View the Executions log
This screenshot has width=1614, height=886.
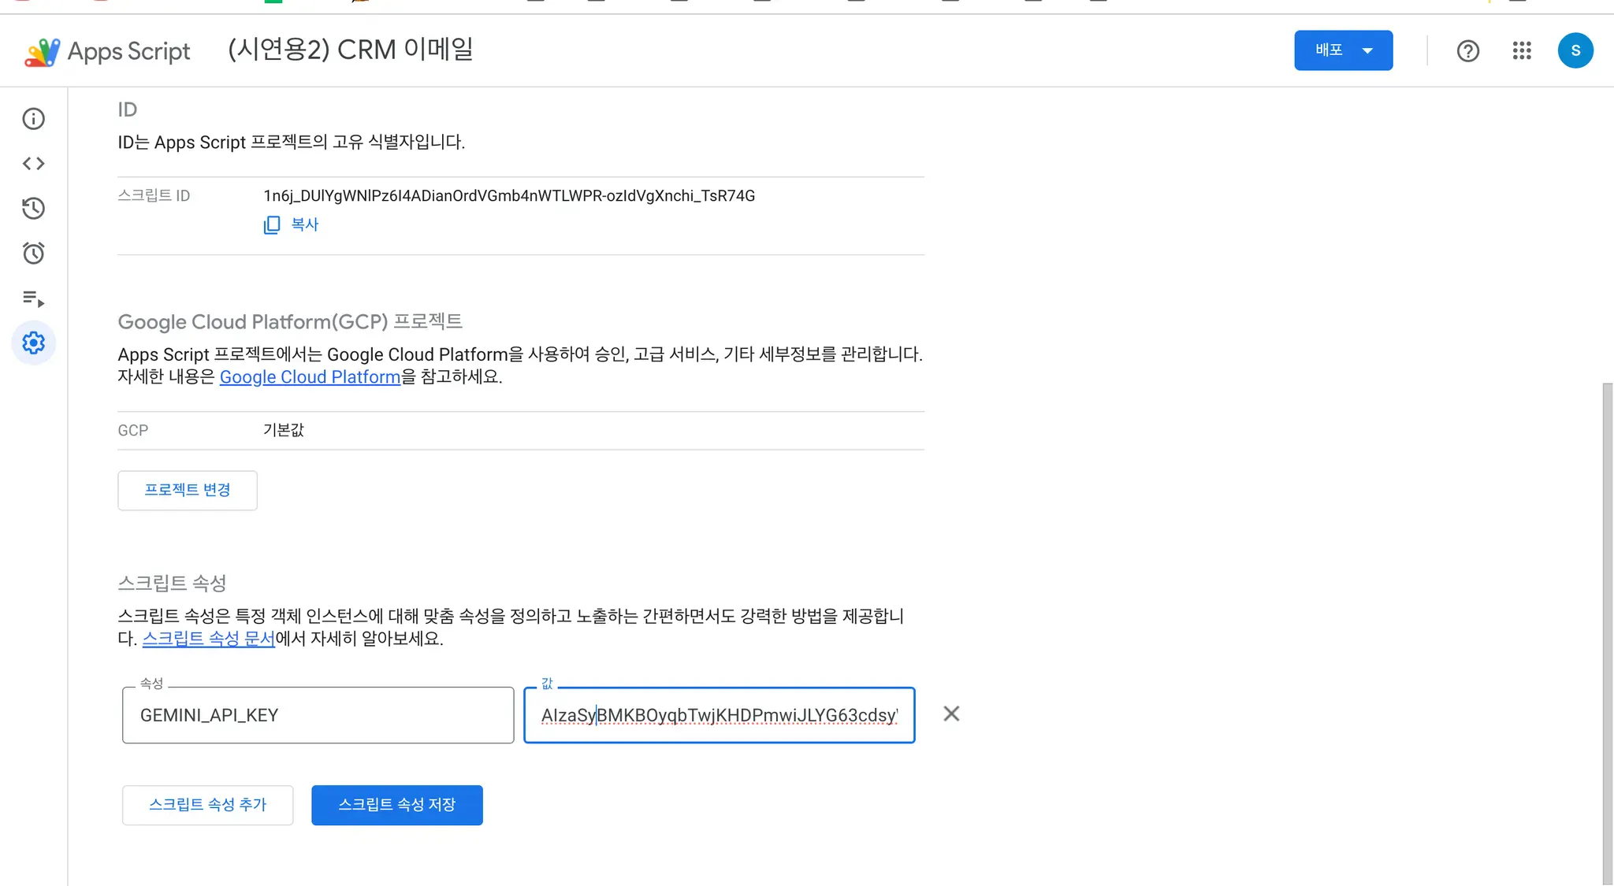tap(33, 298)
